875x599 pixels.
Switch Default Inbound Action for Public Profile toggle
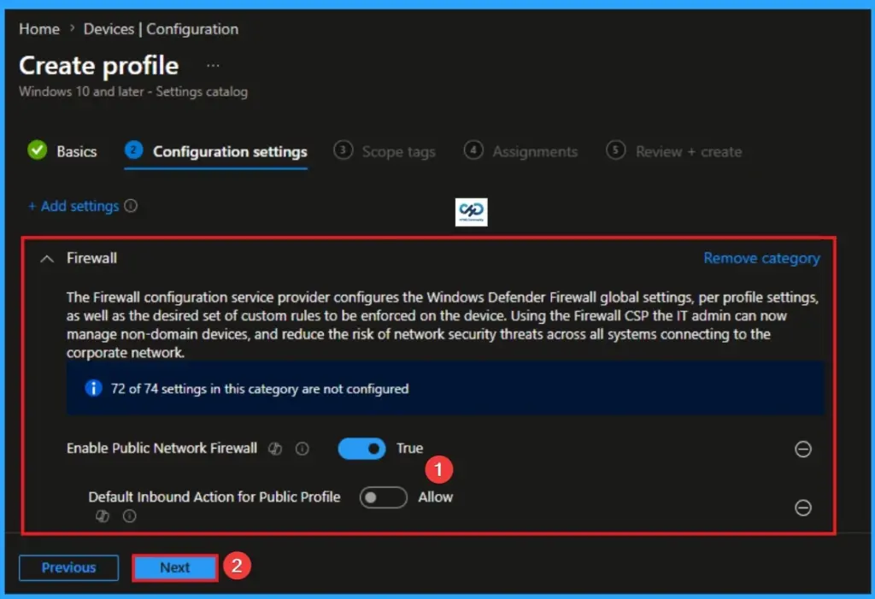[x=382, y=497]
